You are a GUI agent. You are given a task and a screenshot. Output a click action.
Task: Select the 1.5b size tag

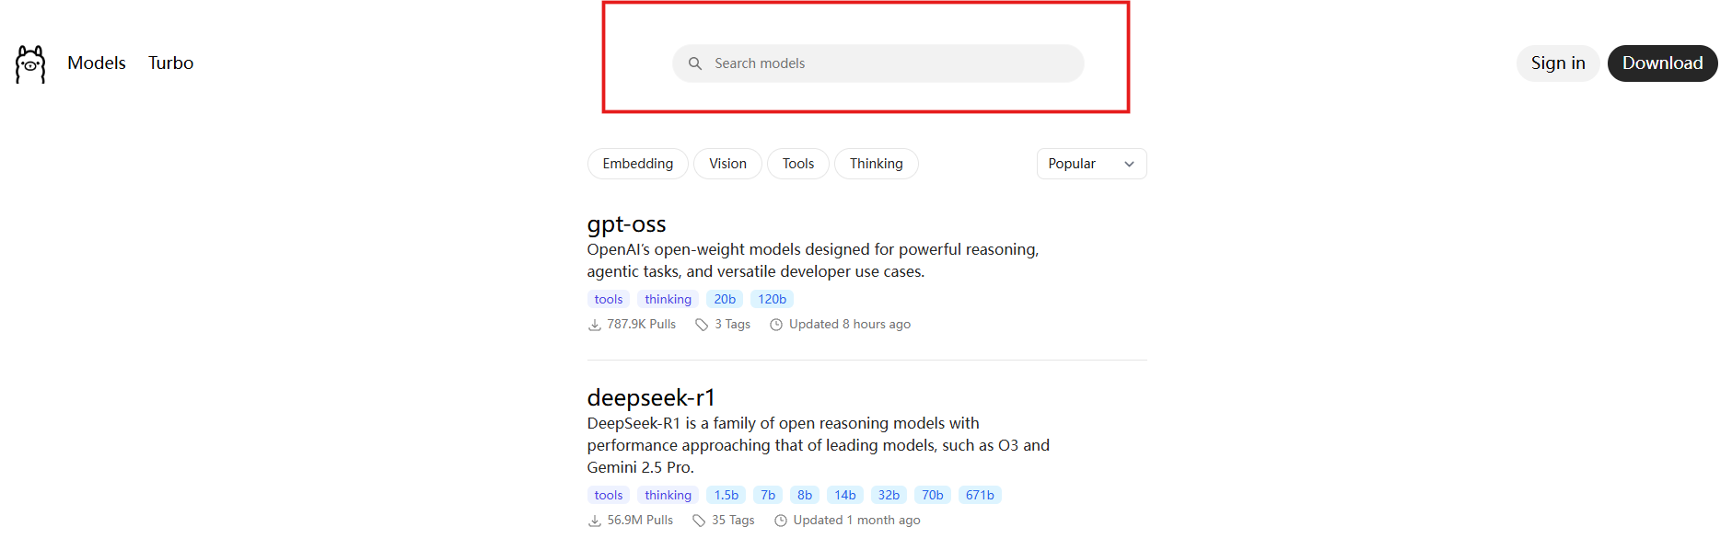[x=727, y=495]
